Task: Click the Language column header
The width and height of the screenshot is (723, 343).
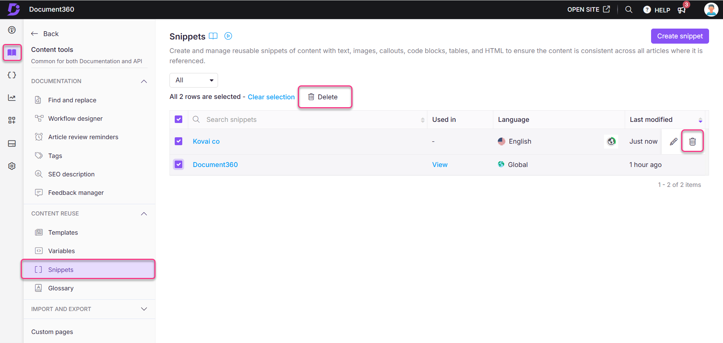Action: (x=514, y=120)
